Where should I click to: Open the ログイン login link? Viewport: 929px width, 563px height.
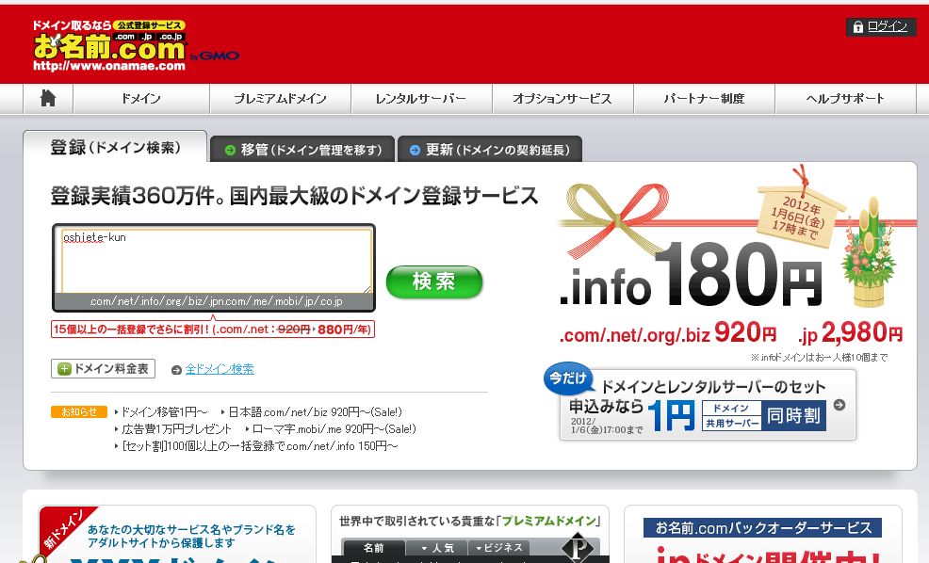click(881, 26)
